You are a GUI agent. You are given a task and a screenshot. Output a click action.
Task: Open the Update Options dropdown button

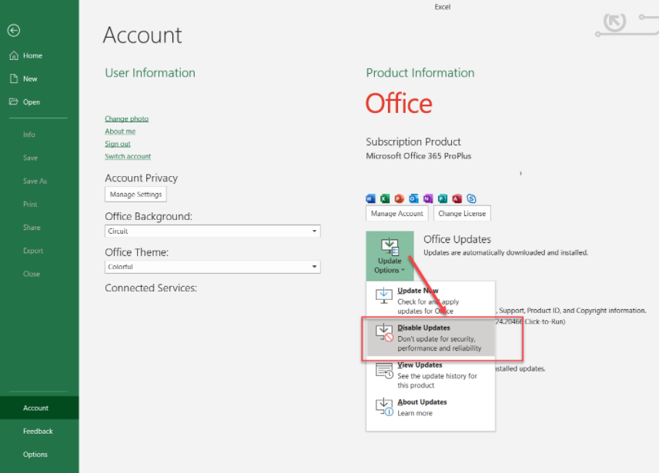(390, 255)
